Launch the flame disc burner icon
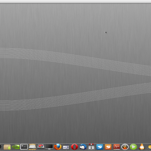151x151 pixels. click(125, 147)
